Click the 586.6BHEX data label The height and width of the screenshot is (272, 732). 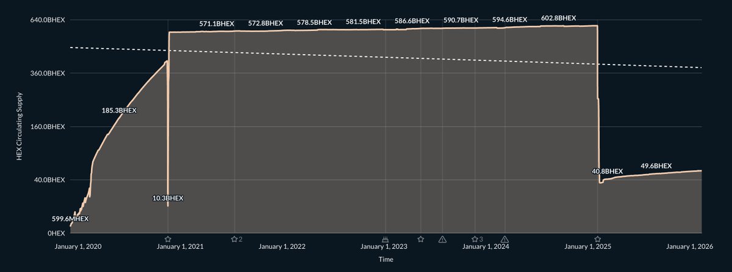(x=412, y=21)
